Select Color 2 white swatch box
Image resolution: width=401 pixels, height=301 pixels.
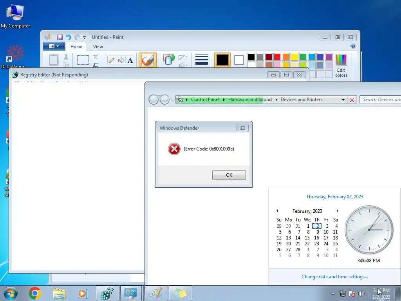click(238, 60)
